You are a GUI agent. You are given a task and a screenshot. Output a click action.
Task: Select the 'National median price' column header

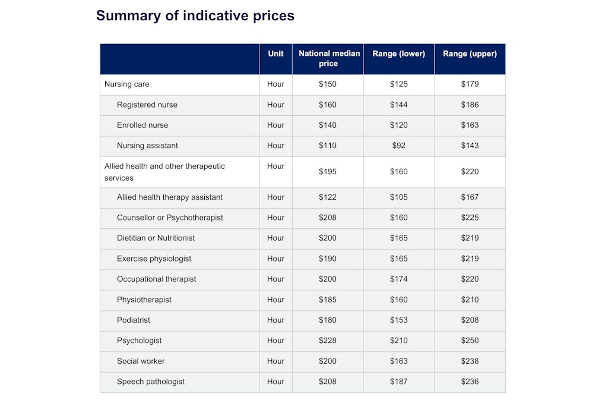click(x=329, y=58)
